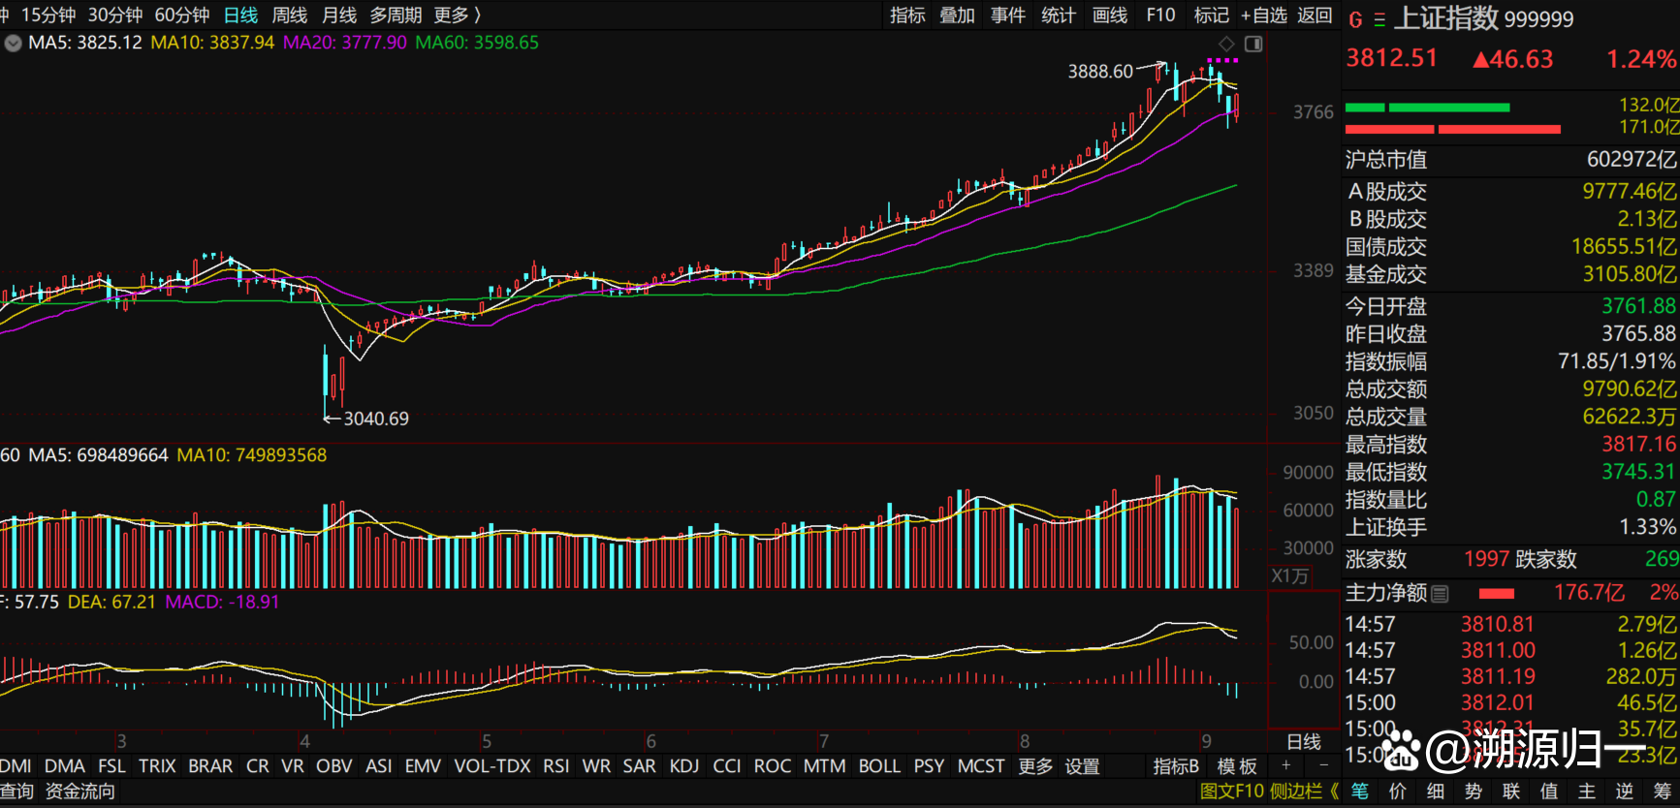Click the diamond marker icon above chart

point(1226,44)
